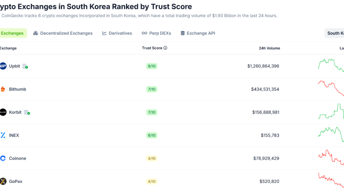The image size is (344, 191).
Task: Open the South Korea country dropdown
Action: [335, 33]
